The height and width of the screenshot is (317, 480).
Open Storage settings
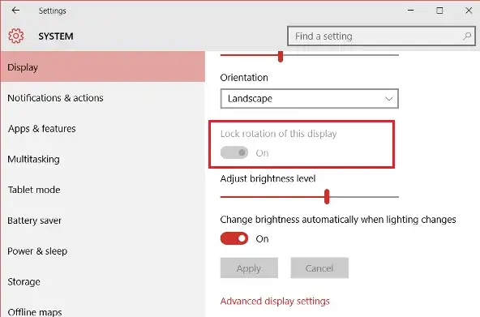coord(103,281)
